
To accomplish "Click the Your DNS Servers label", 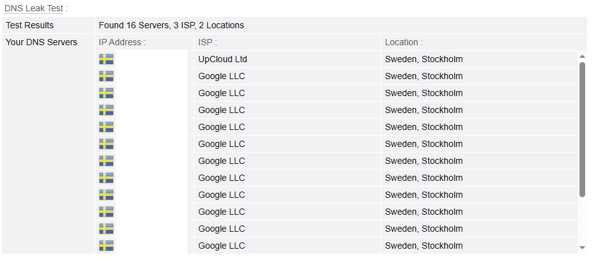I will pyautogui.click(x=42, y=42).
